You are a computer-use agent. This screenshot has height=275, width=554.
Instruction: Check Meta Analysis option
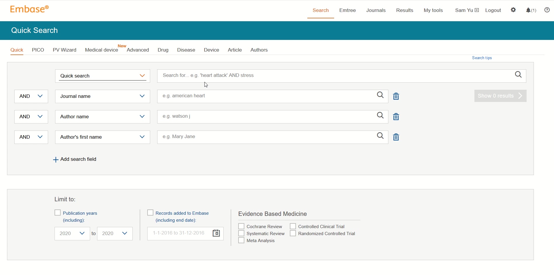tap(241, 240)
